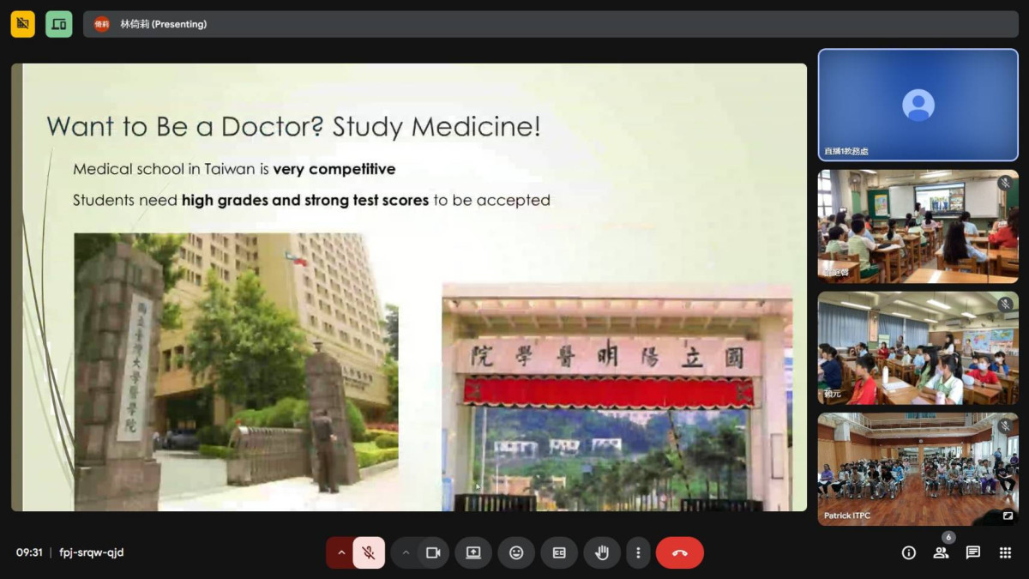Open the three-dot more options menu
Viewport: 1029px width, 579px height.
tap(638, 553)
